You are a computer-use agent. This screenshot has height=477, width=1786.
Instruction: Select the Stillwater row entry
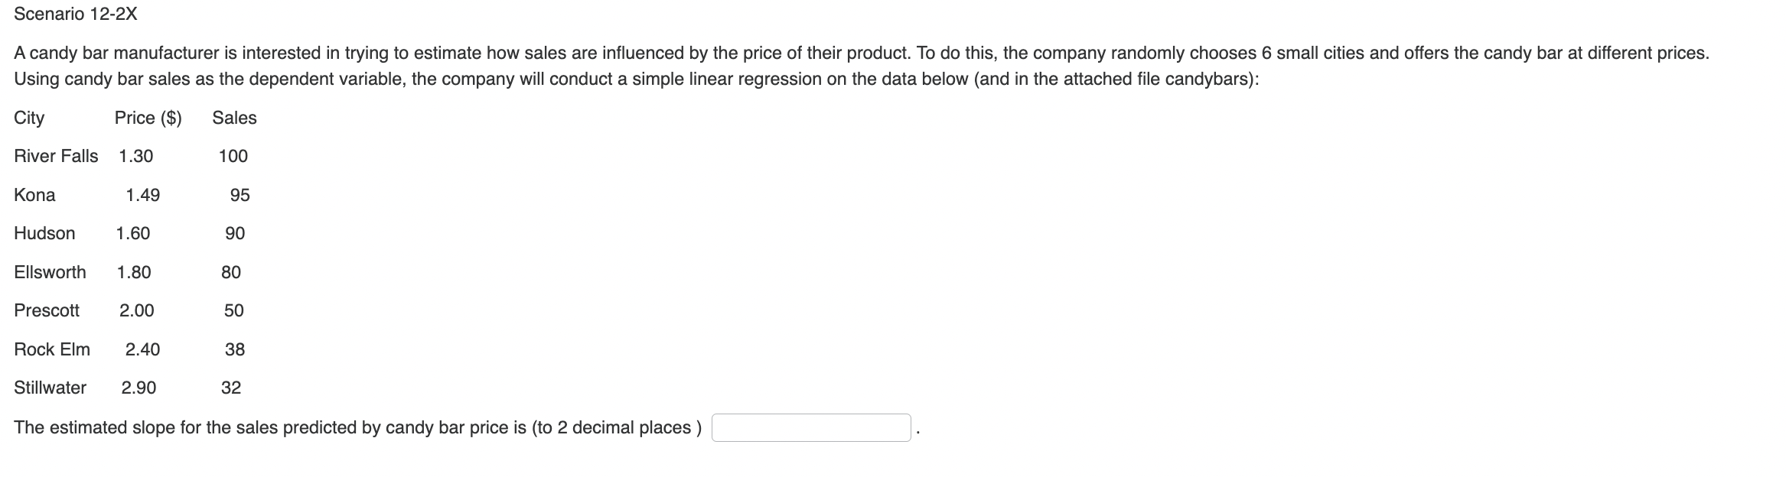click(50, 388)
